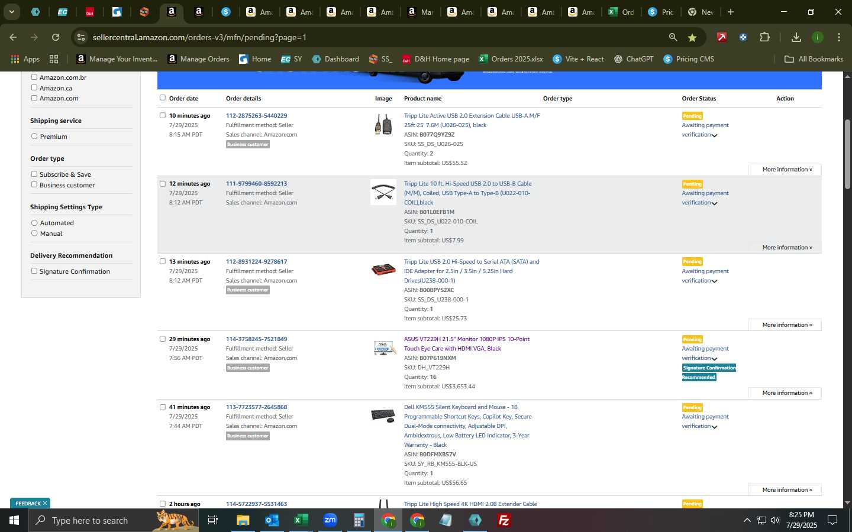Open the Chrome three-dot menu

click(838, 37)
